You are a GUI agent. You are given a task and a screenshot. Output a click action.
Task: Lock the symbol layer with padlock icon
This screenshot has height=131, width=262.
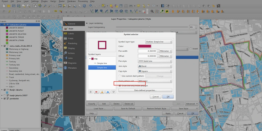click(102, 92)
